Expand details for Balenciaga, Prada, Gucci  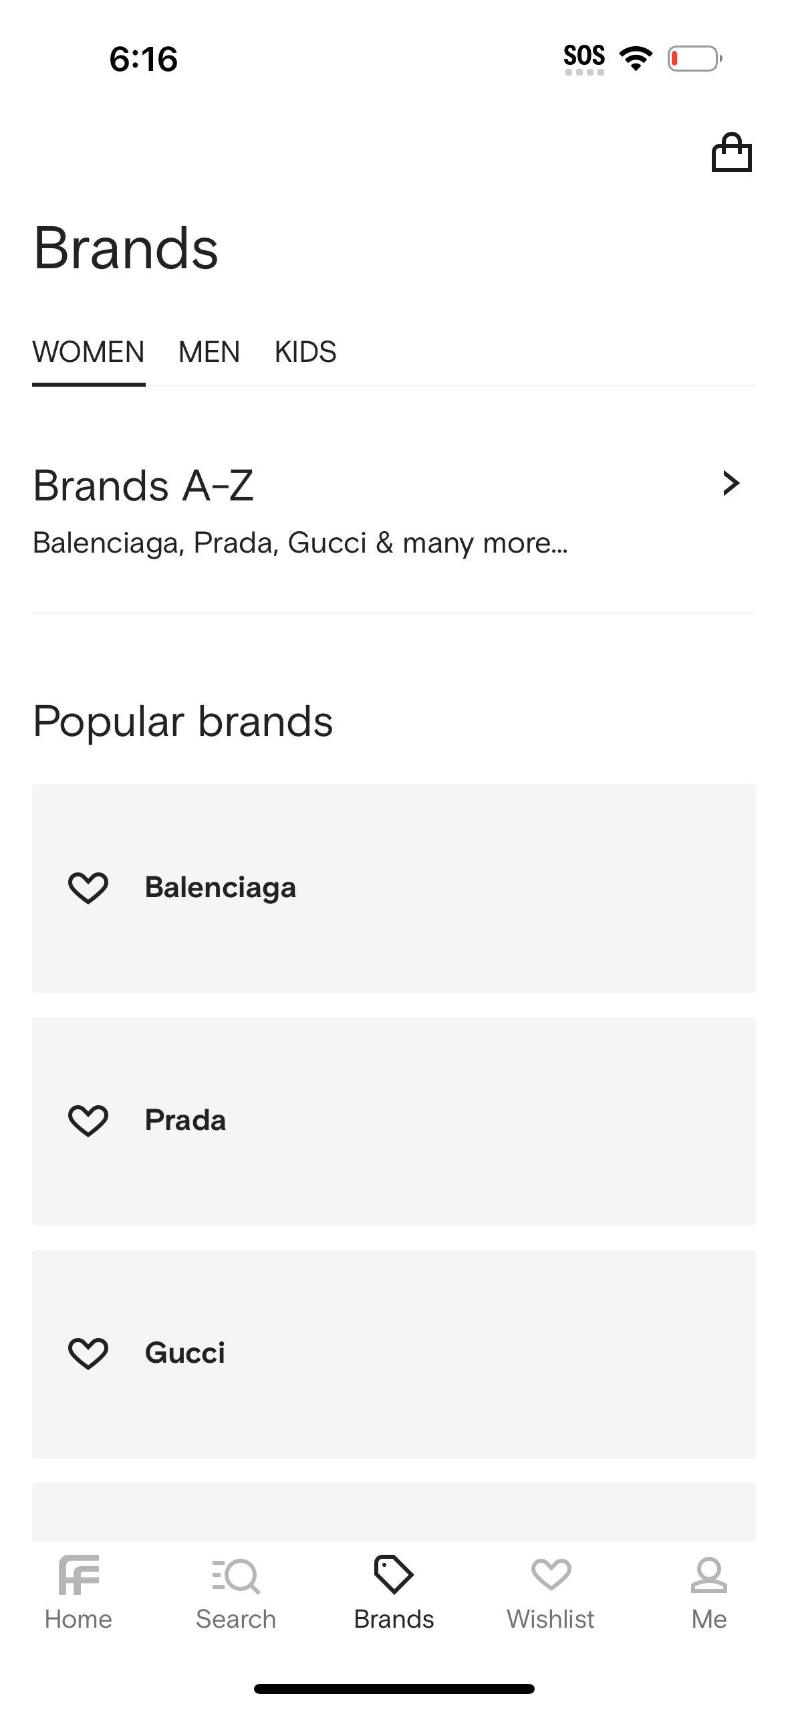coord(299,542)
